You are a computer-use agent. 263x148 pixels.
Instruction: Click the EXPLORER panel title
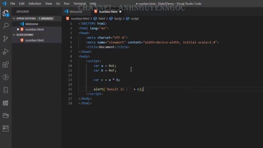pos(23,12)
